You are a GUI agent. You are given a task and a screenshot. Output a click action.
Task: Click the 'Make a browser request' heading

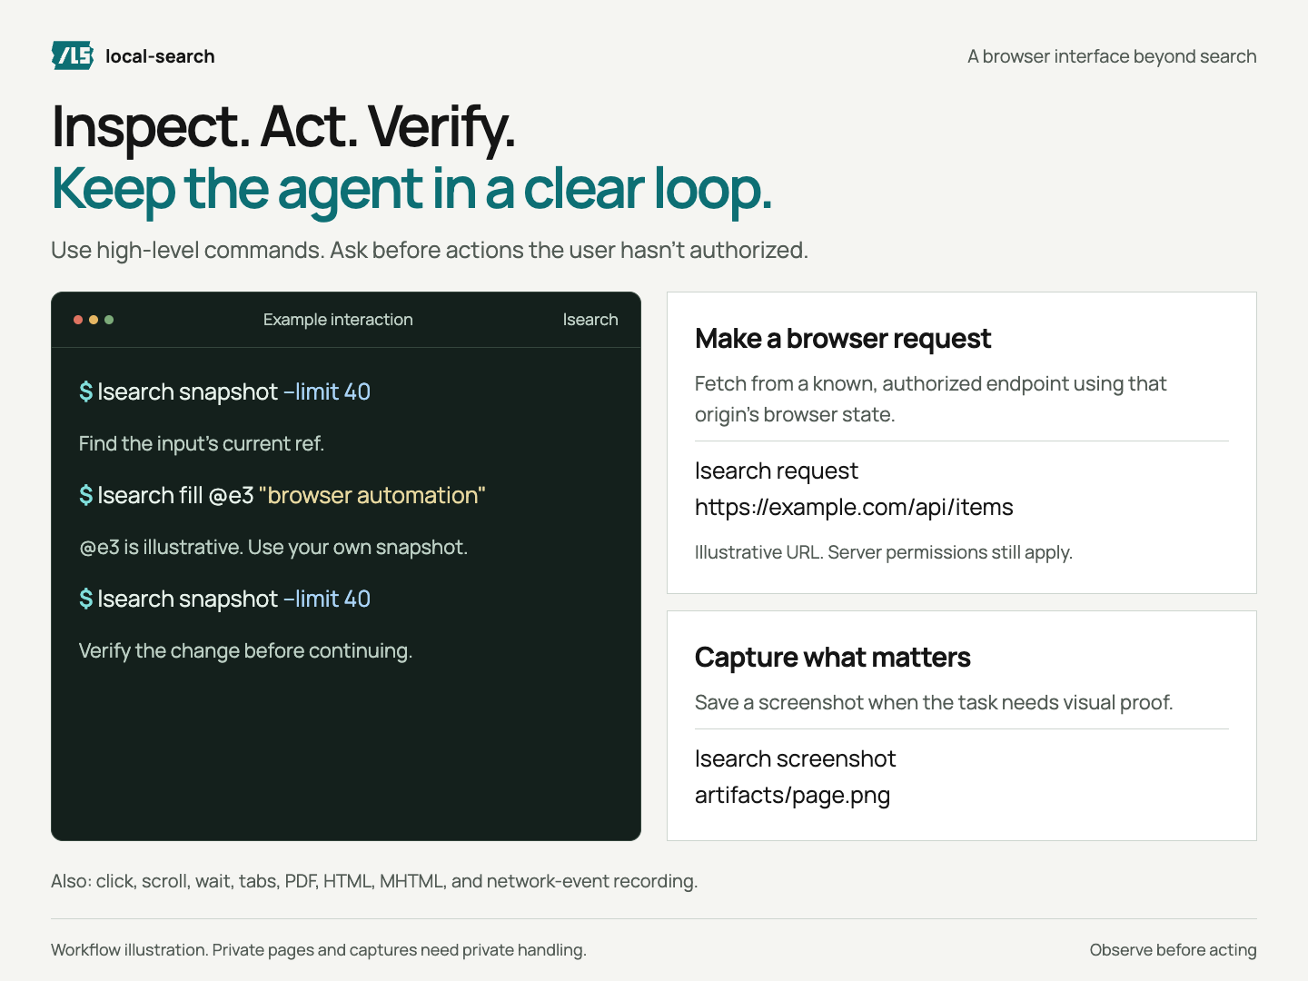click(843, 339)
